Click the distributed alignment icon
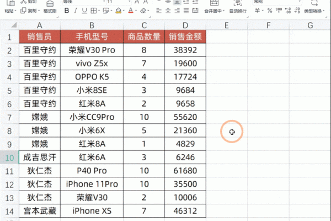Screen dimensions: 331x221 click(195, 10)
